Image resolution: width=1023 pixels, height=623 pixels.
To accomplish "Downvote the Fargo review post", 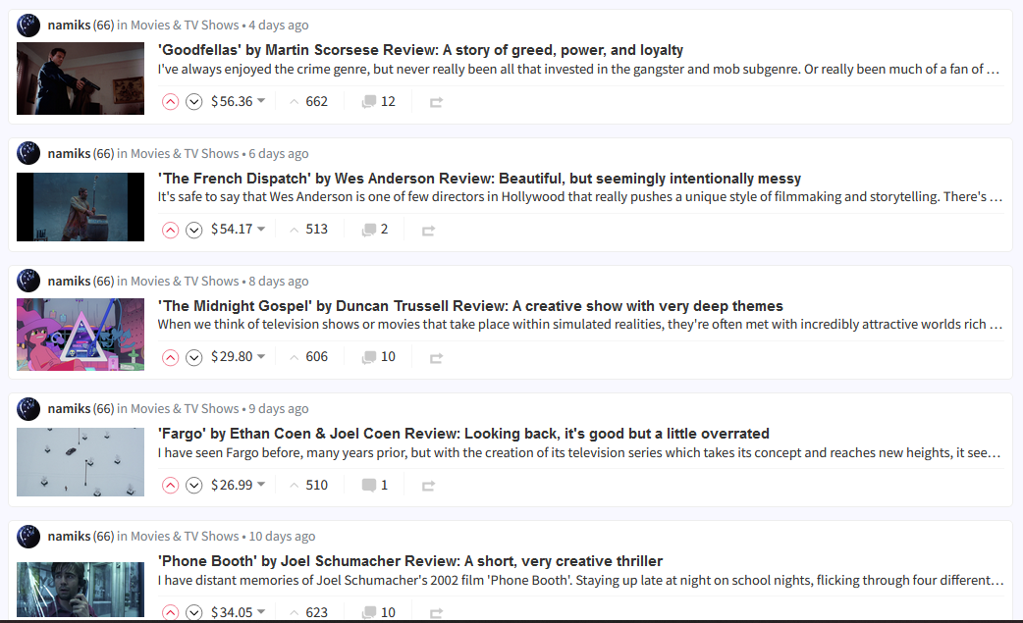I will click(193, 485).
